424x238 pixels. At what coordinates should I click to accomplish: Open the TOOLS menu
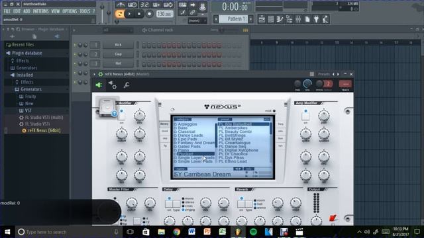(x=85, y=11)
